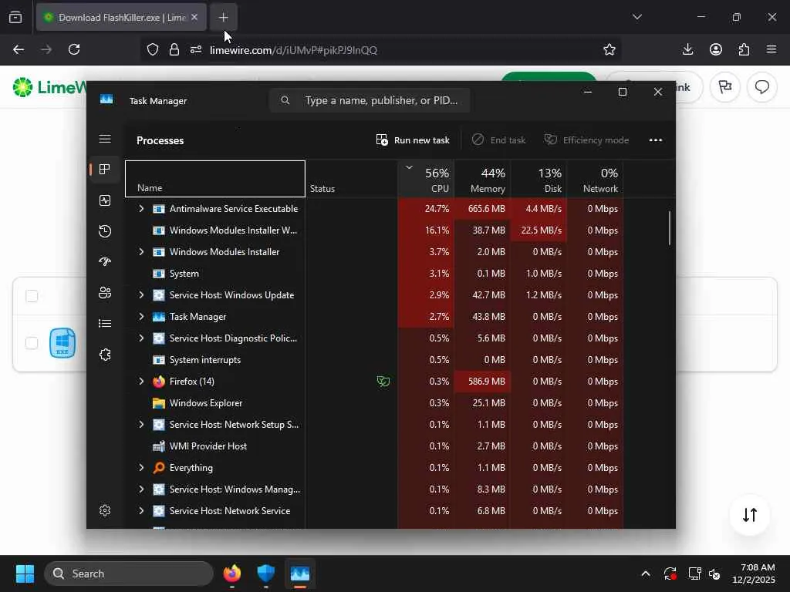
Task: Click End task button
Action: (x=499, y=140)
